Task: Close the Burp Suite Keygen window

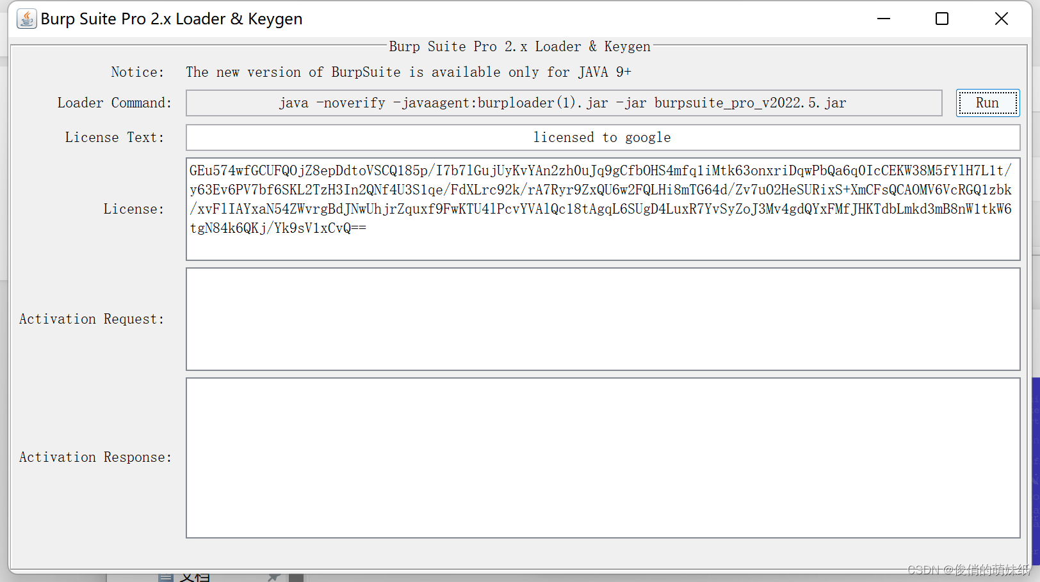Action: 1002,19
